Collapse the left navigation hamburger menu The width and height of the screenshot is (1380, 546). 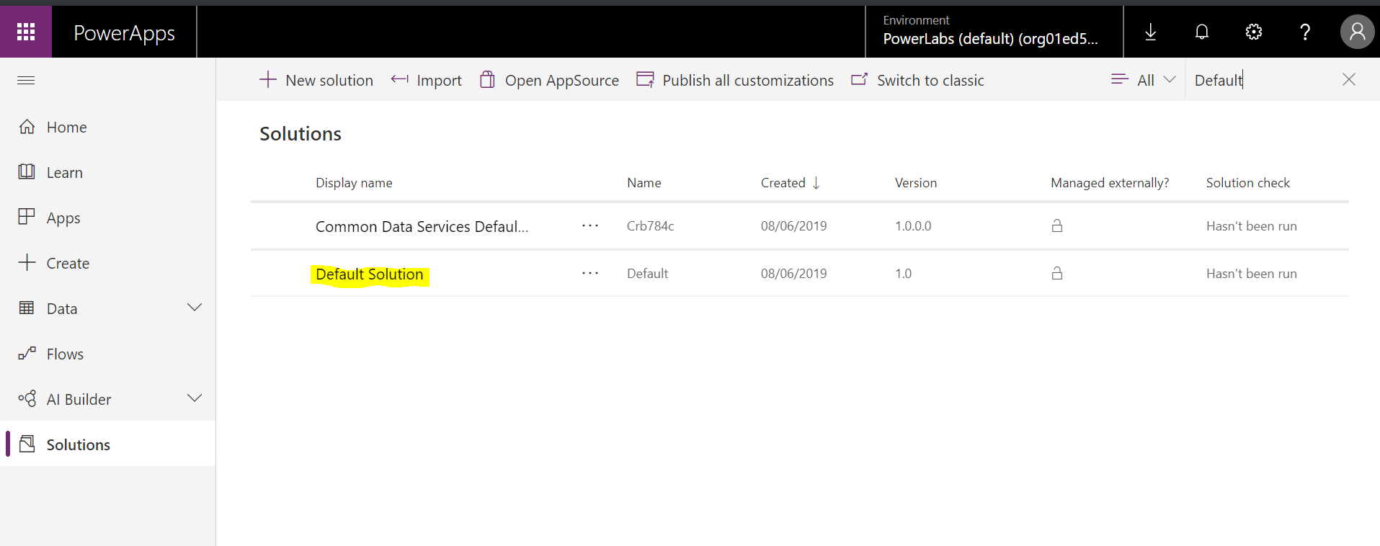[26, 80]
